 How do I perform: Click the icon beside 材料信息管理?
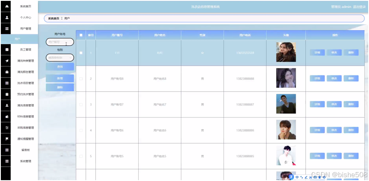click(7, 117)
